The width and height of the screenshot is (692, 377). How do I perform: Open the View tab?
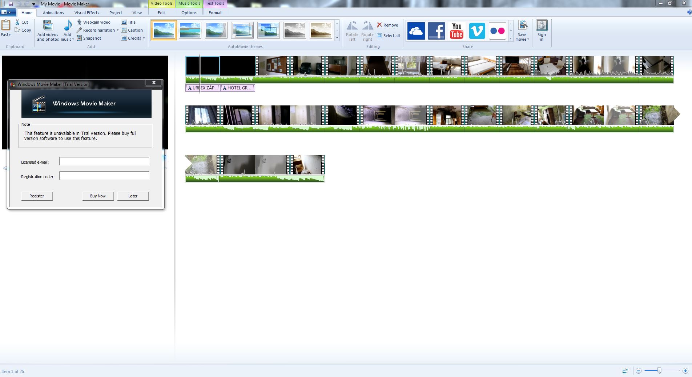[137, 13]
